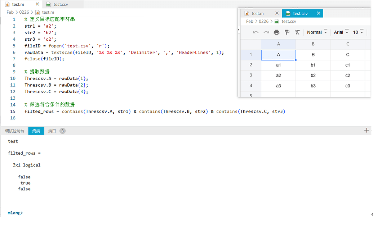Click cell containing 'a3'
The height and width of the screenshot is (227, 373).
(278, 86)
